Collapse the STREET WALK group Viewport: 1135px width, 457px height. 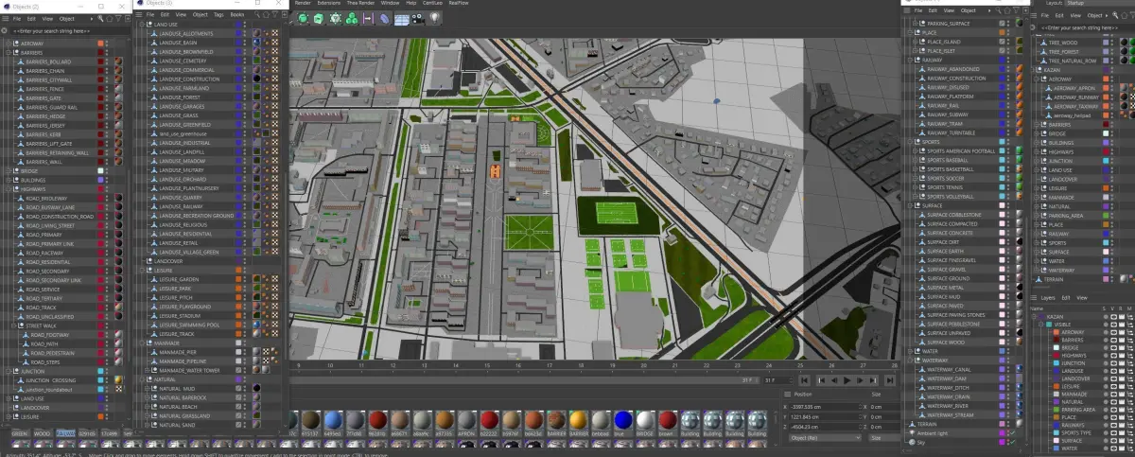tap(13, 325)
